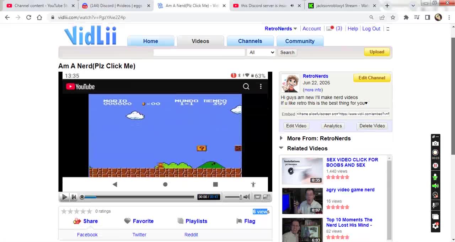The image size is (455, 242).
Task: Click the Playlists stack icon
Action: 180,221
